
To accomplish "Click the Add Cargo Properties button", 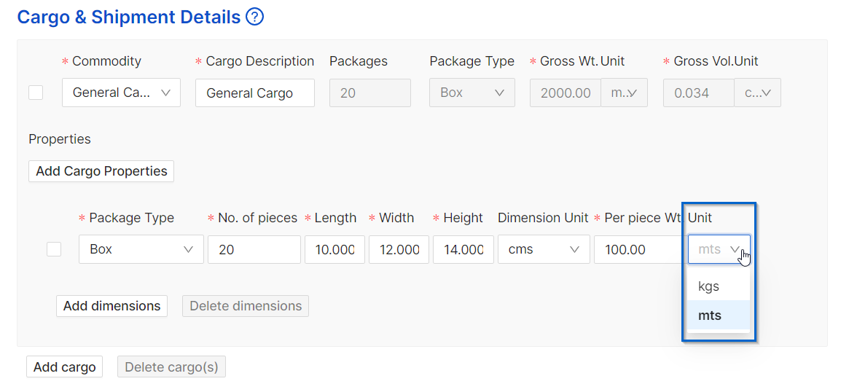I will click(101, 171).
